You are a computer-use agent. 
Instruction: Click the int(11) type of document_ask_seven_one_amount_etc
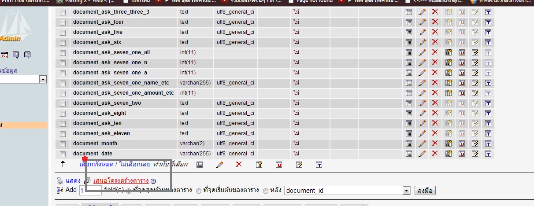(x=188, y=93)
